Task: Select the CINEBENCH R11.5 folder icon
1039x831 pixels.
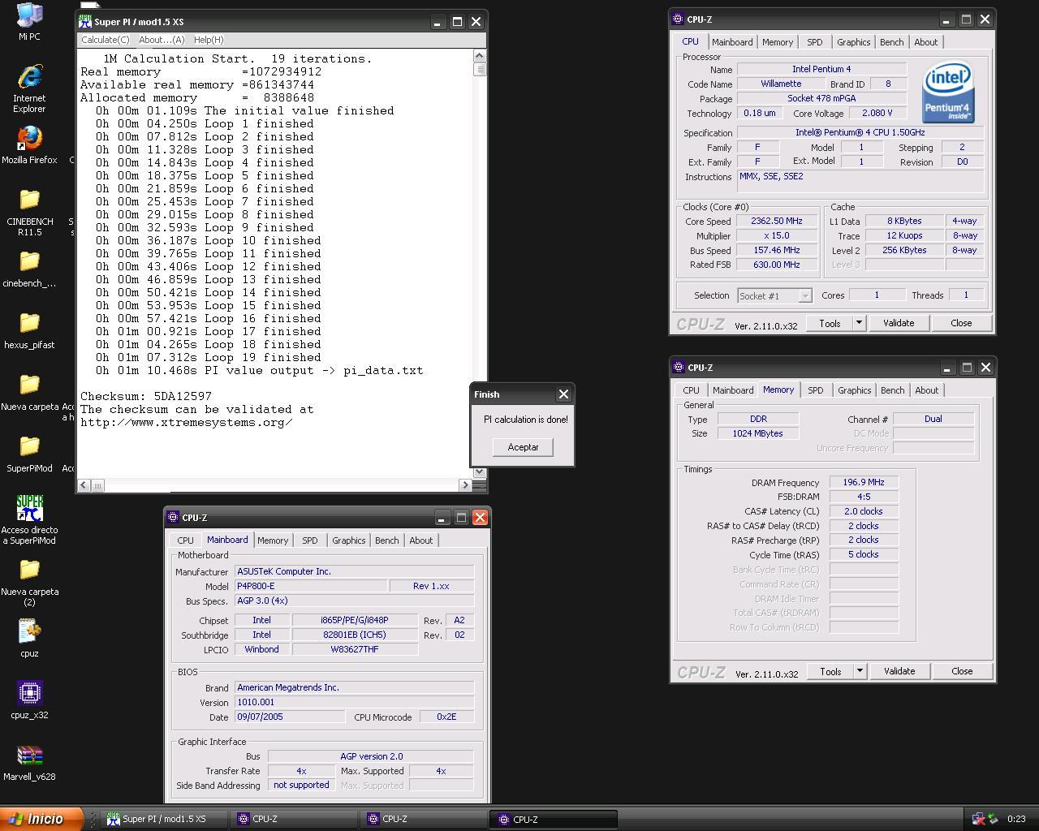Action: (29, 212)
